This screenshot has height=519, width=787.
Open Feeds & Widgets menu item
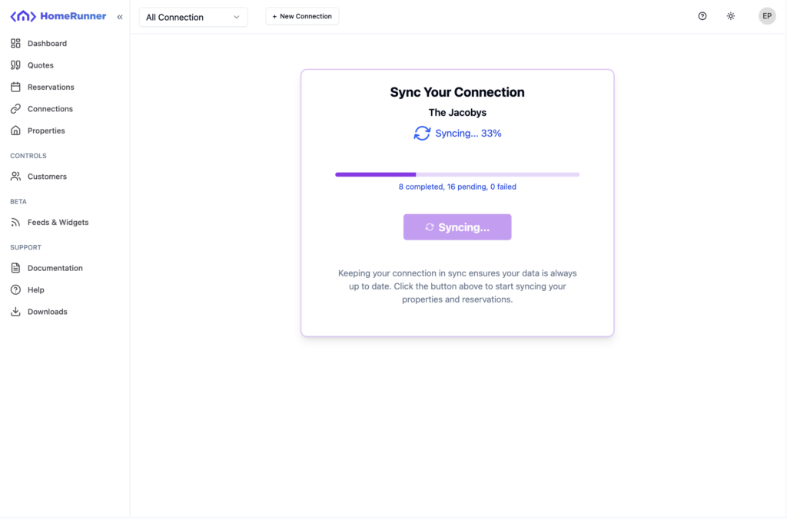click(x=58, y=223)
